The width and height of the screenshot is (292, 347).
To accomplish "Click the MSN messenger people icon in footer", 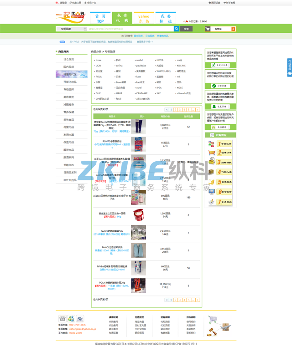I will pyautogui.click(x=71, y=318).
